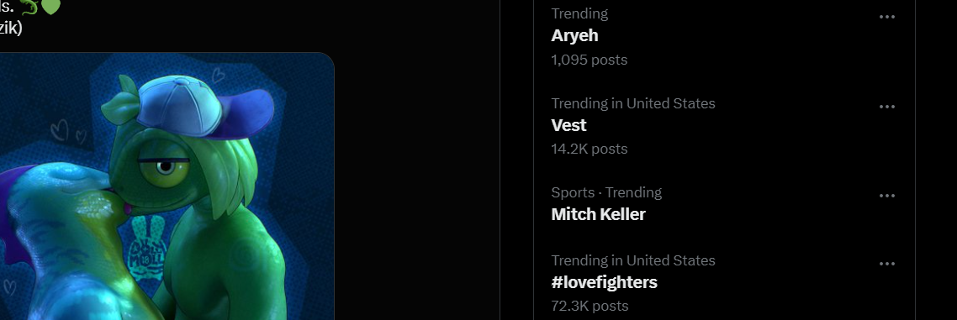Open more options for Mitch Keller trend
Screen dimensions: 957x320
[x=886, y=196]
